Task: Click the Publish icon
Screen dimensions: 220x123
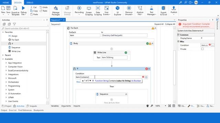Action: click(x=174, y=8)
